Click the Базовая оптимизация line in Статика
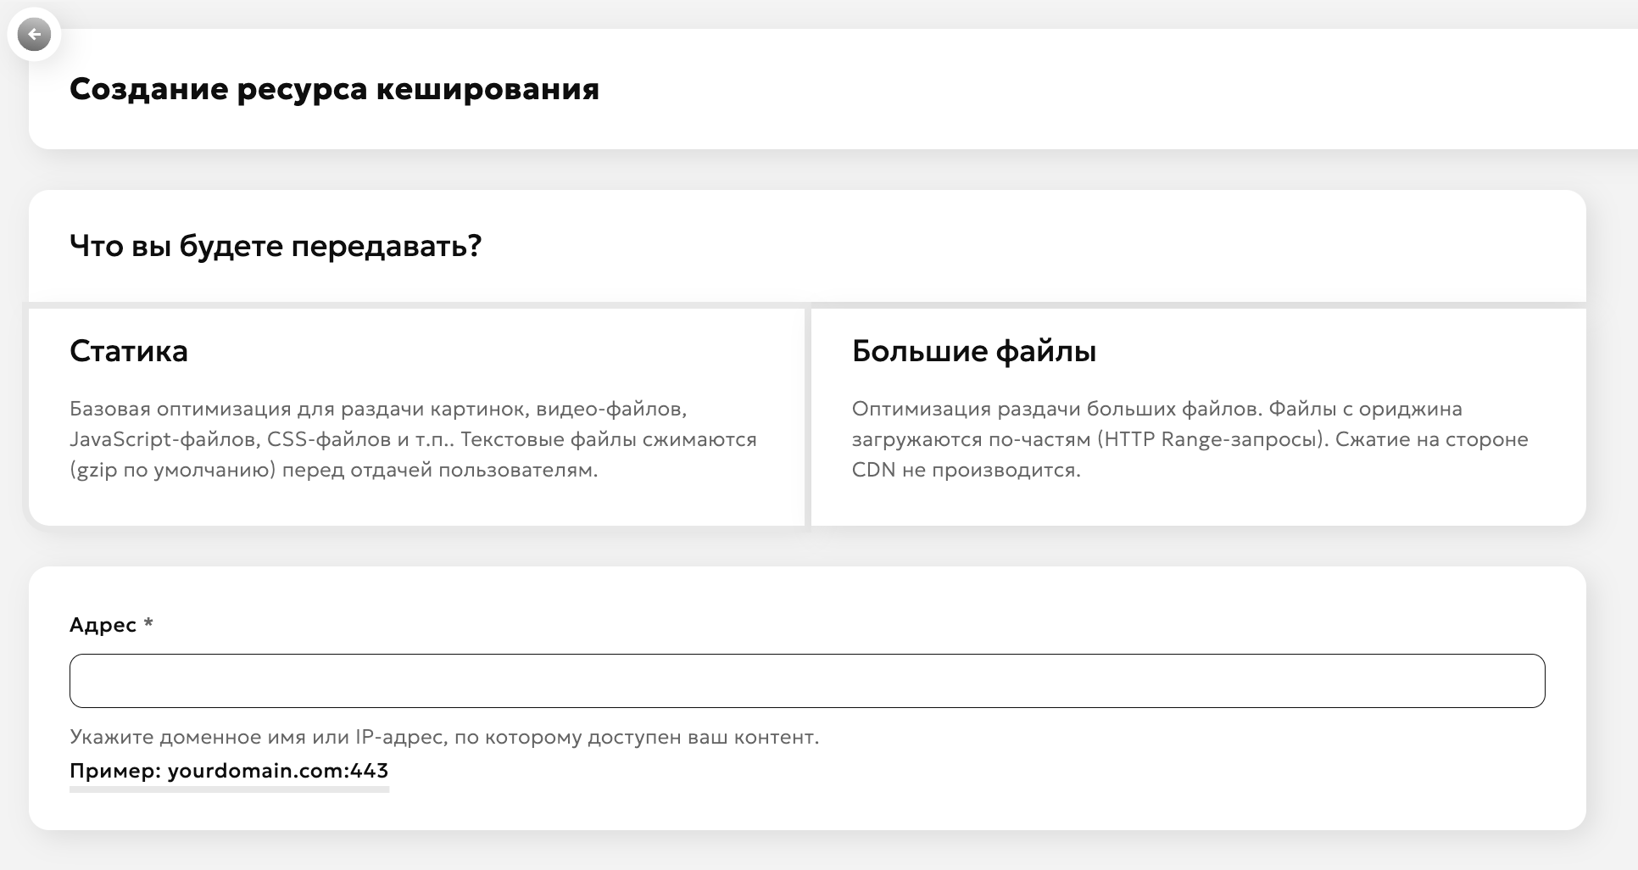 click(378, 409)
